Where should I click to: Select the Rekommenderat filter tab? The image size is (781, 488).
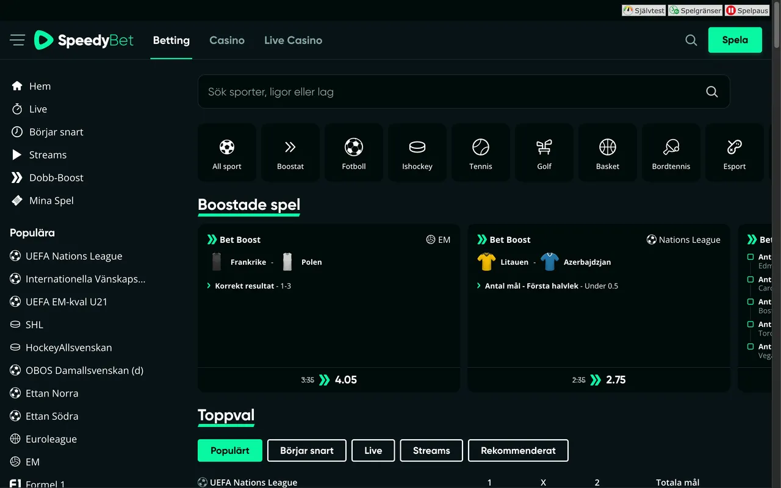point(518,451)
